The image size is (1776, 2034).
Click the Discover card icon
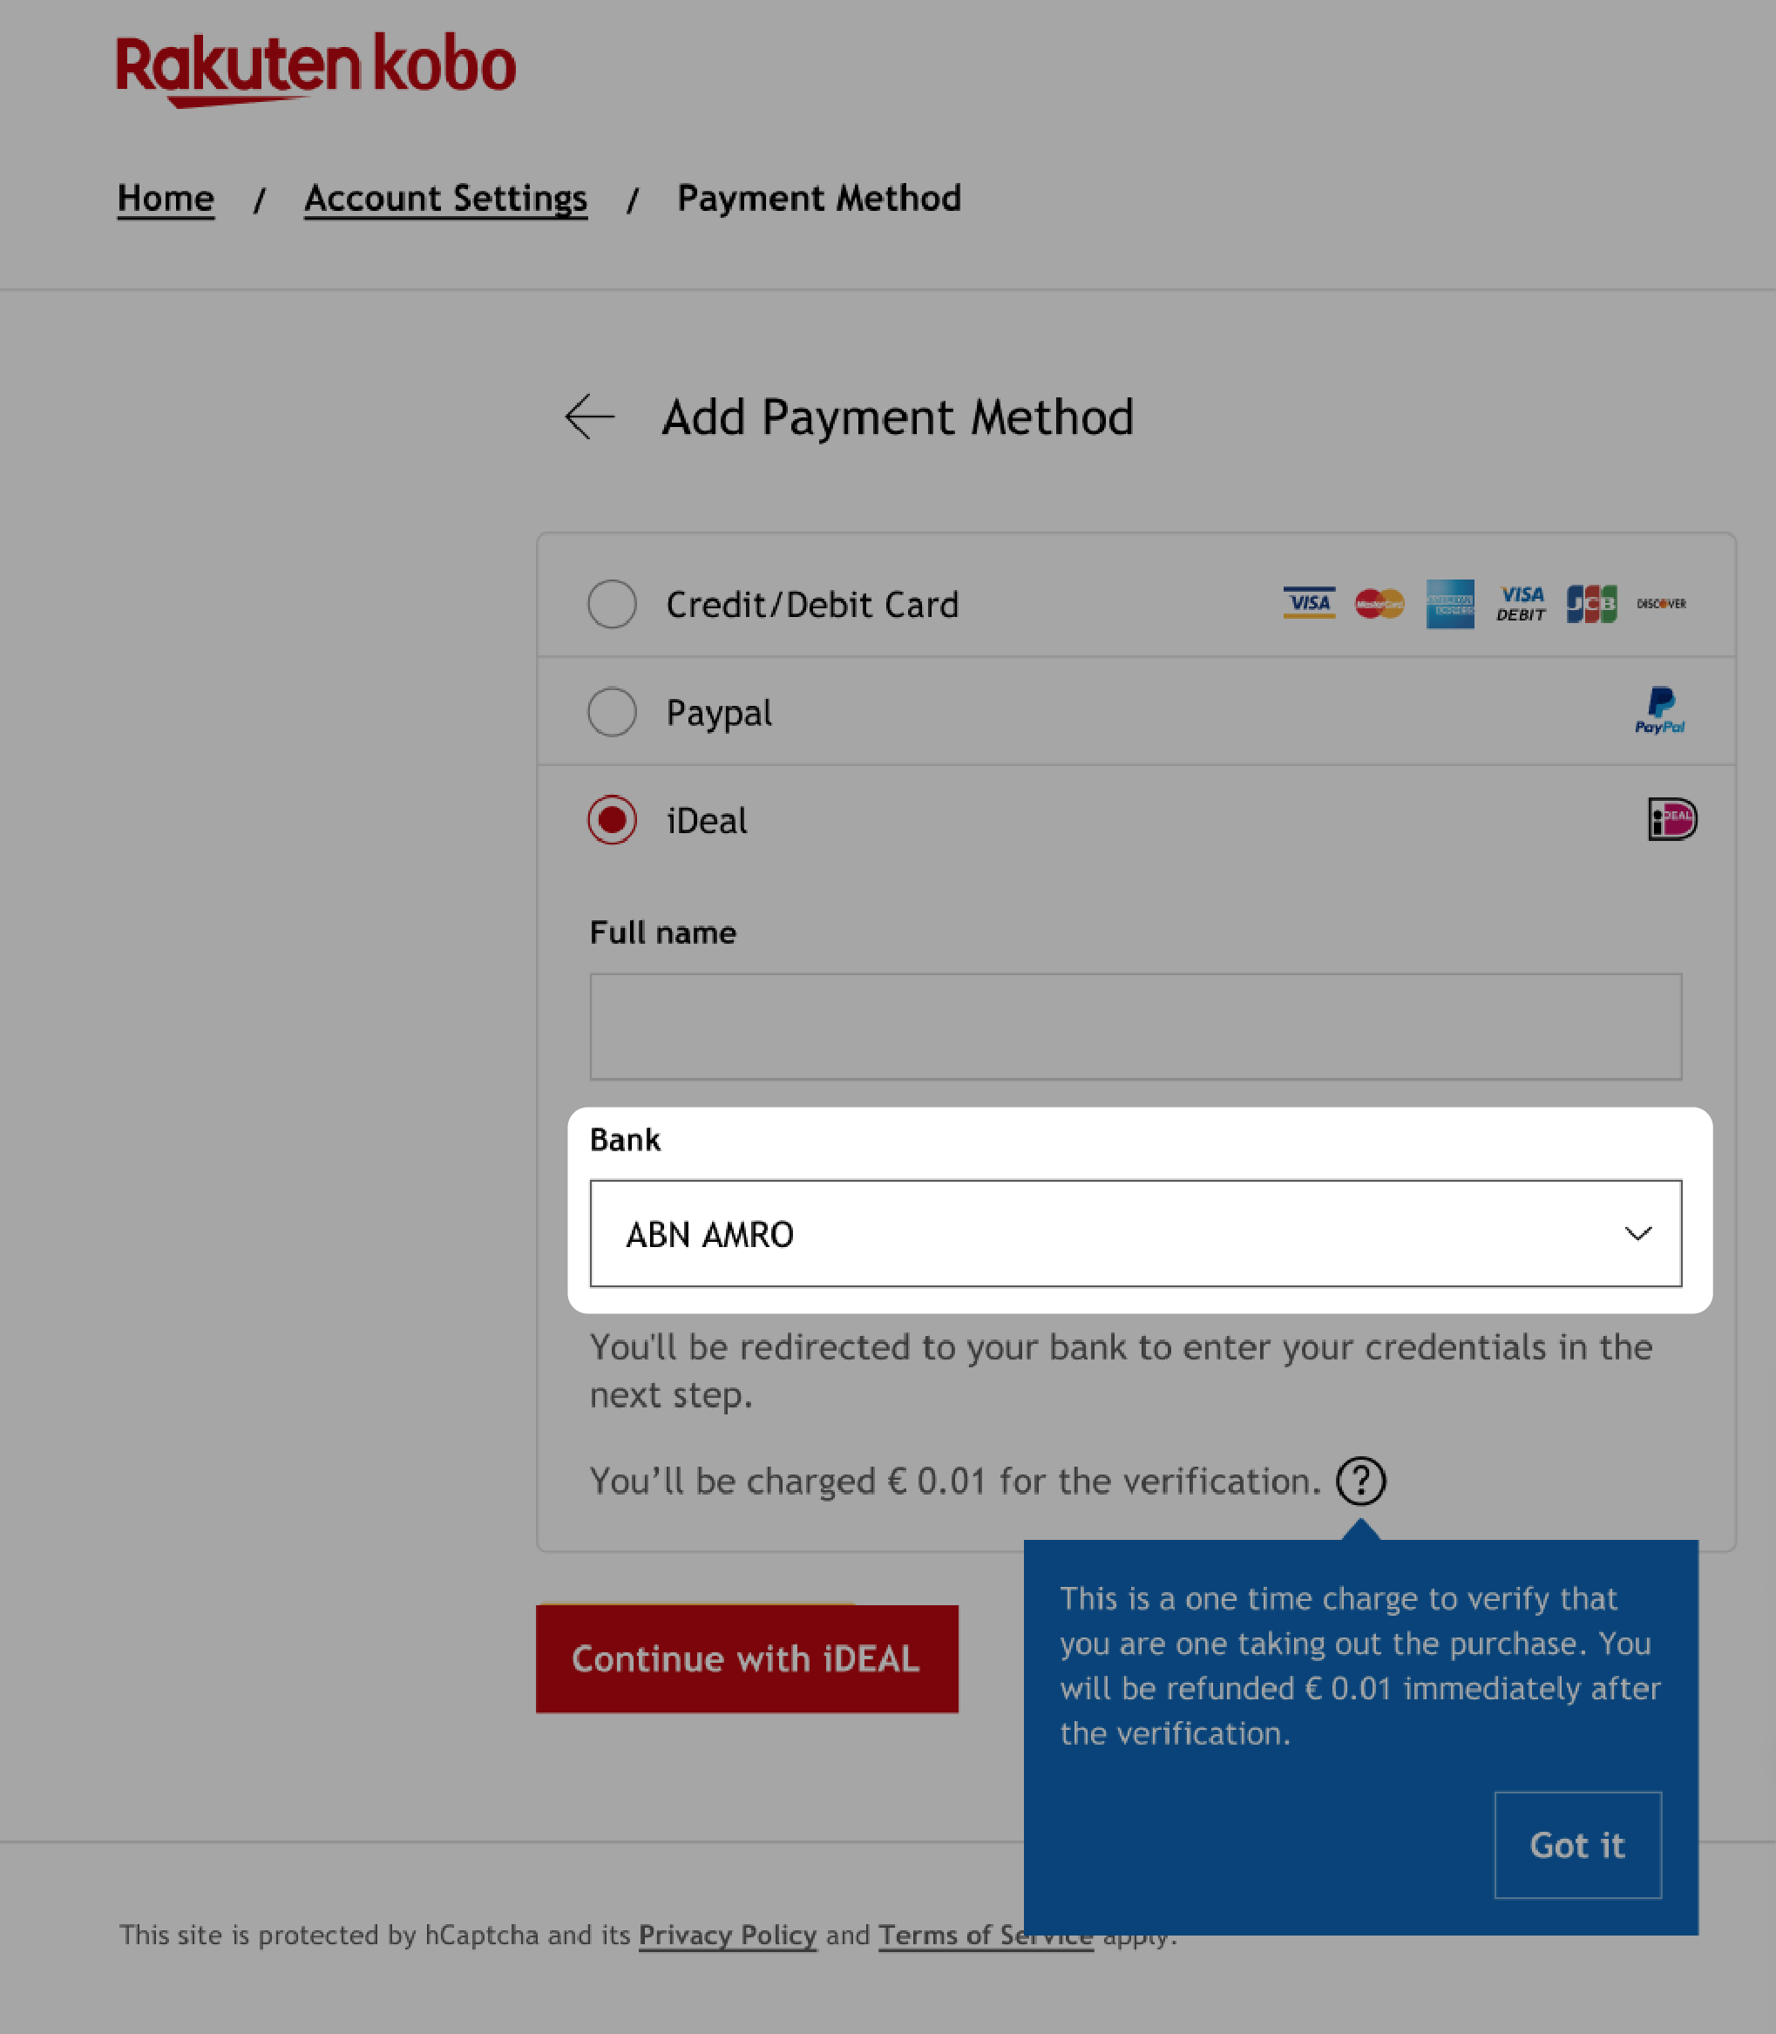coord(1660,604)
